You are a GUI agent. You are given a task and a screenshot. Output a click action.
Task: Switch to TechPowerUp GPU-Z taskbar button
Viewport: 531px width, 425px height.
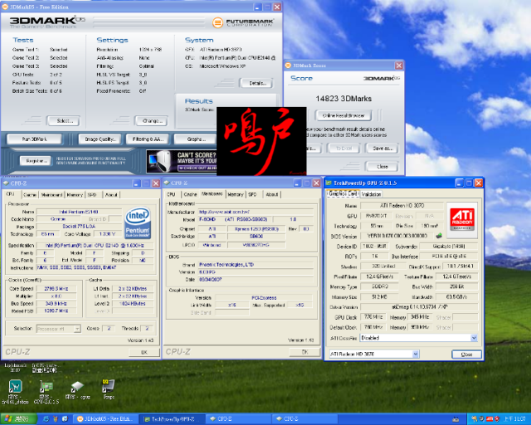(172, 419)
